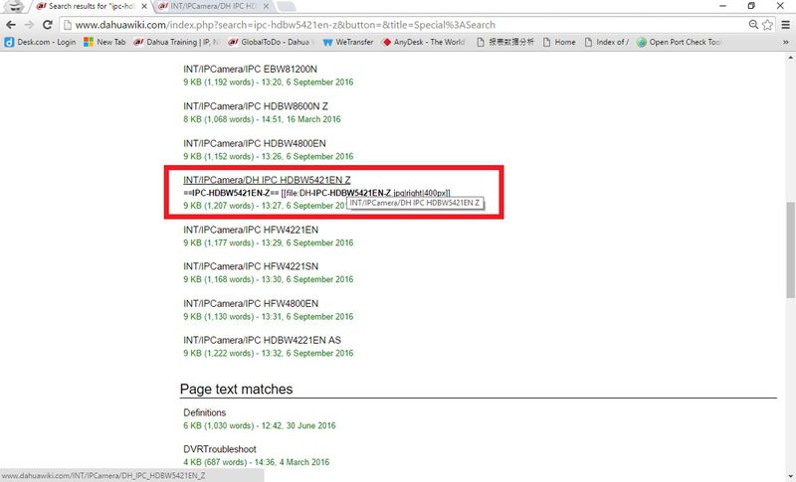
Task: Click the '==IPC-HDBW5421EN-Z==' snippet text
Action: pos(231,193)
